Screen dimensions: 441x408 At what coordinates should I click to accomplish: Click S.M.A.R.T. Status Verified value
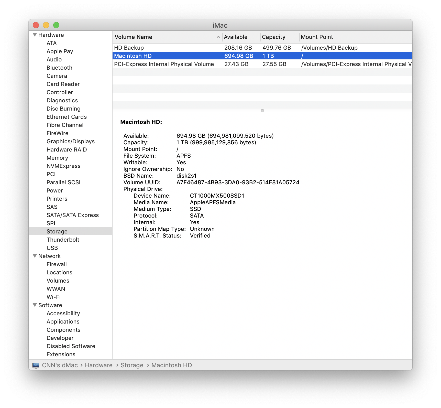click(x=200, y=235)
